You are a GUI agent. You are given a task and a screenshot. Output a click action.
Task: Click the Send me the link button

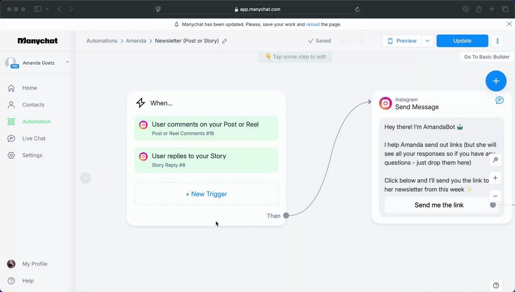pos(439,205)
